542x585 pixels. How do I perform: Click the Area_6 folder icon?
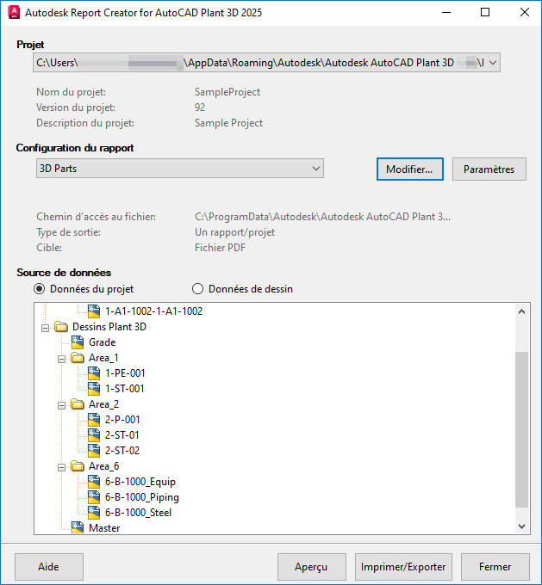point(78,466)
